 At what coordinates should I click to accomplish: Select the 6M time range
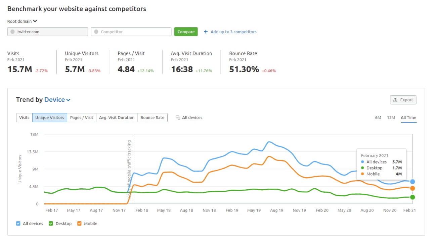coord(378,117)
